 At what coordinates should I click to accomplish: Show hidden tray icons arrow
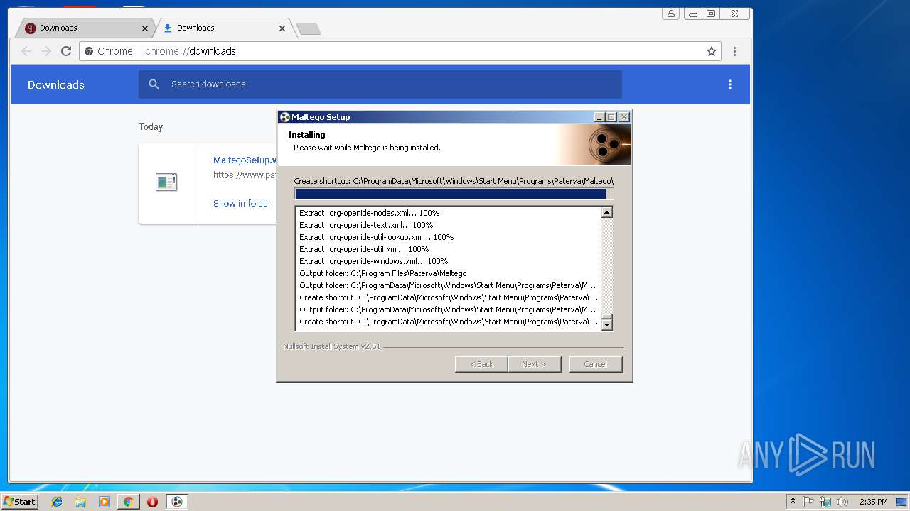[x=793, y=502]
